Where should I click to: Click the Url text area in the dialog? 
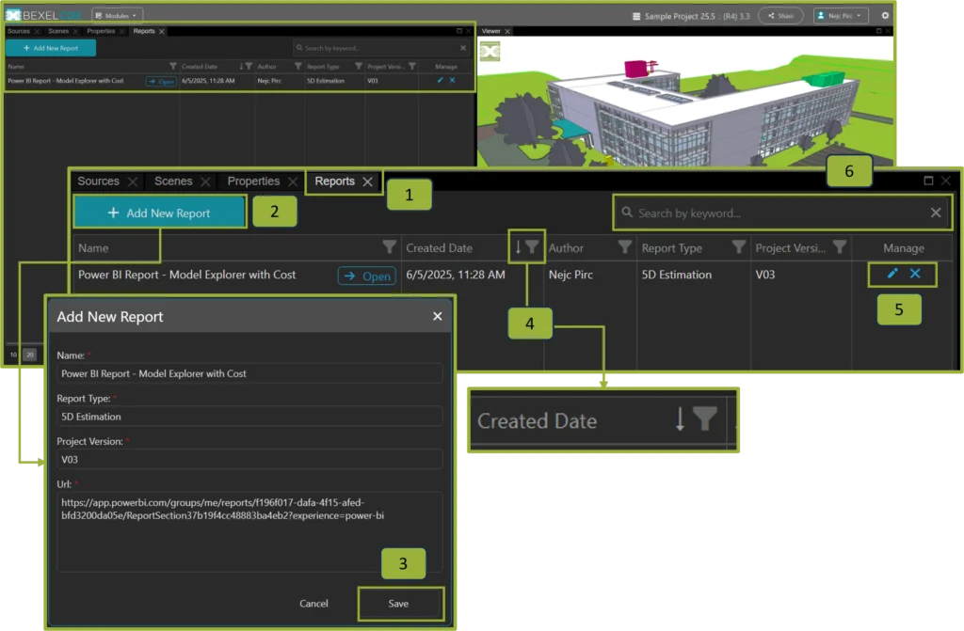click(x=249, y=532)
